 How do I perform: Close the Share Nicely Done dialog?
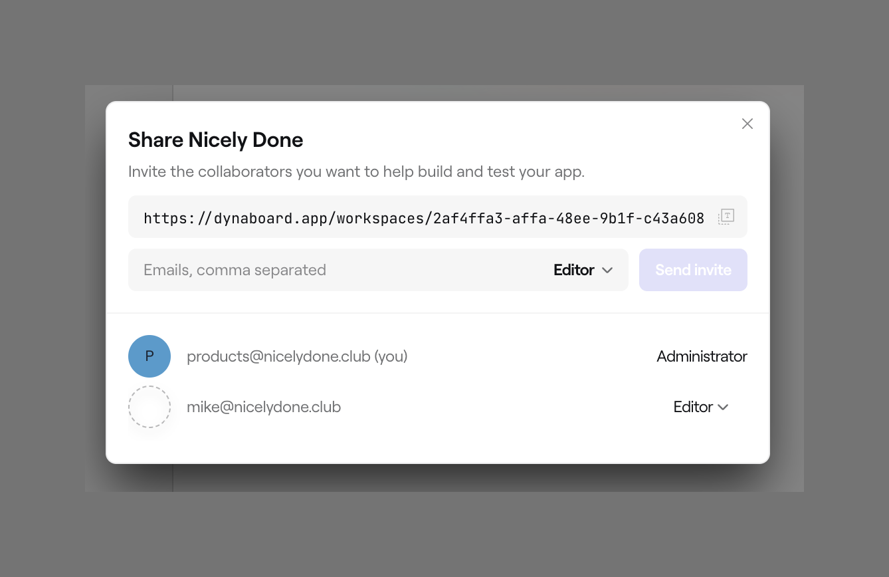point(747,124)
